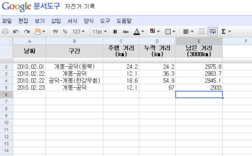Select column A header

pyautogui.click(x=30, y=41)
